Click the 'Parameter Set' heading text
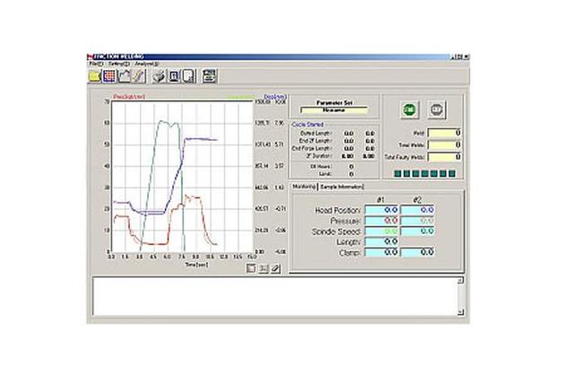Screen dimensions: 574x383 [x=335, y=103]
